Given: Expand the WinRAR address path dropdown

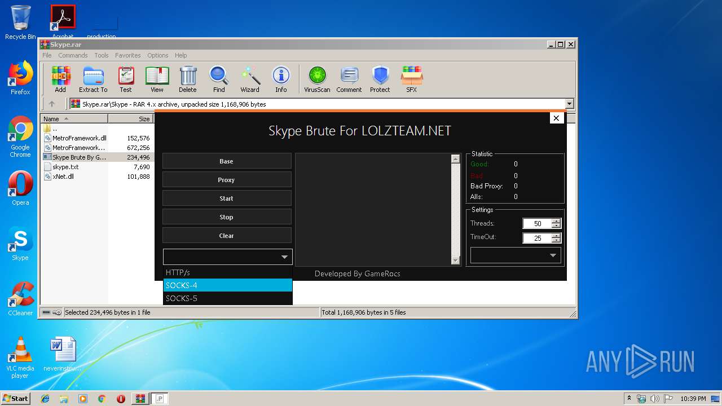Looking at the screenshot, I should (x=569, y=104).
